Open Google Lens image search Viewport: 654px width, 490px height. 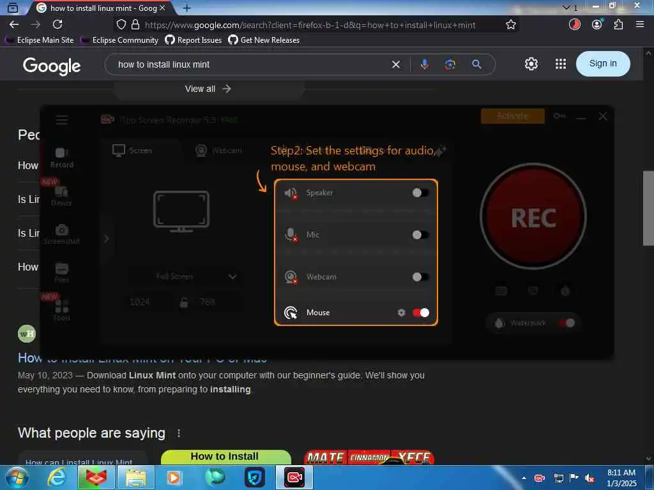450,64
